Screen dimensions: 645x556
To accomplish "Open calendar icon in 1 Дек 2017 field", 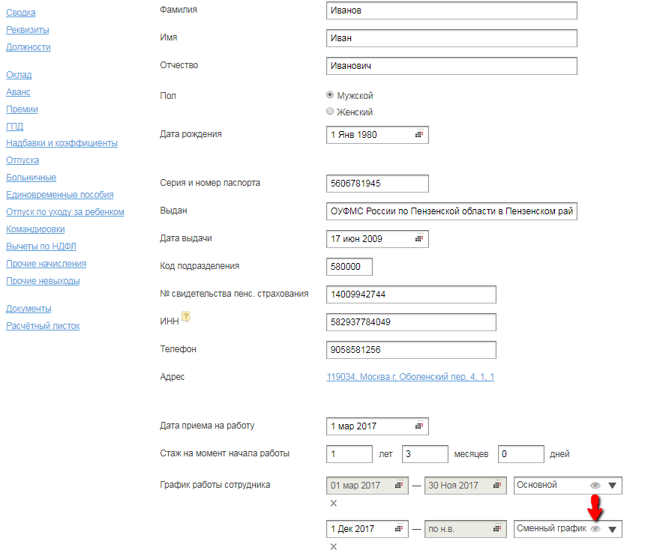I will click(x=398, y=528).
